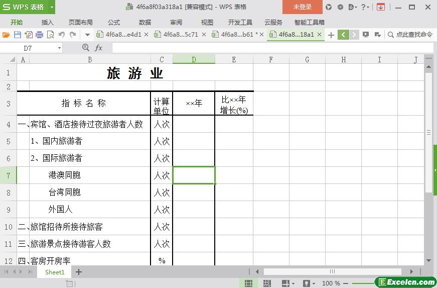
Task: Switch to page break preview in status bar
Action: 266,283
